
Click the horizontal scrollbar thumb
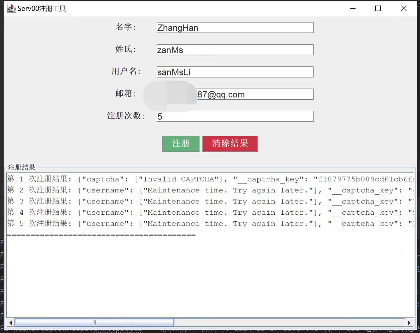tap(94, 322)
